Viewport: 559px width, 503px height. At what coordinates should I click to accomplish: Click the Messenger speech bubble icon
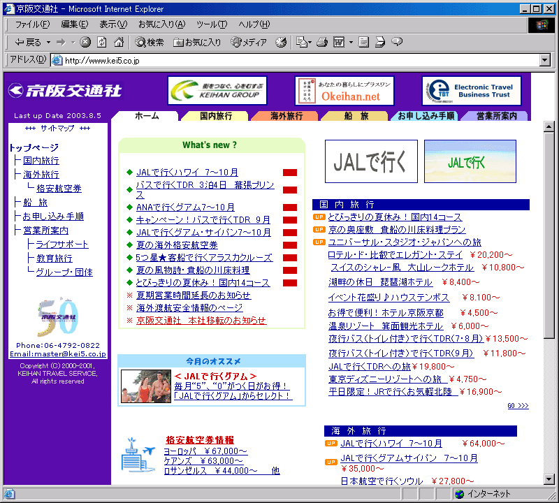coord(397,42)
